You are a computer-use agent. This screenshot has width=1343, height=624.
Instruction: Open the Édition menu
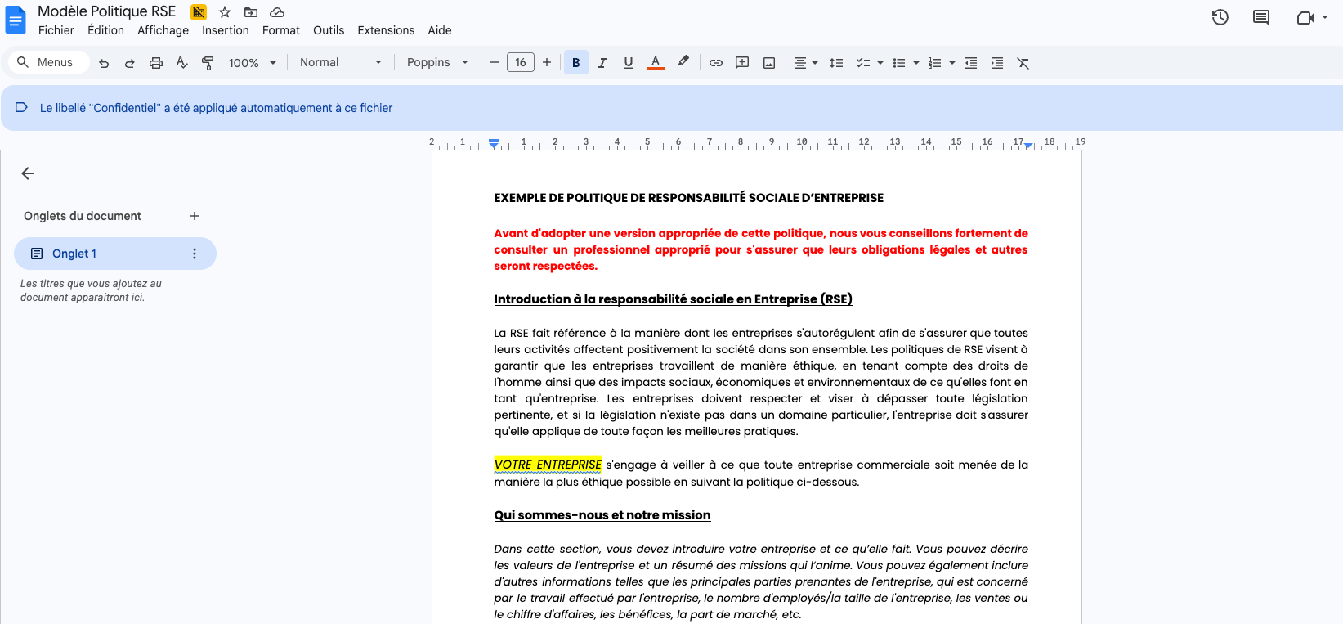click(x=106, y=30)
